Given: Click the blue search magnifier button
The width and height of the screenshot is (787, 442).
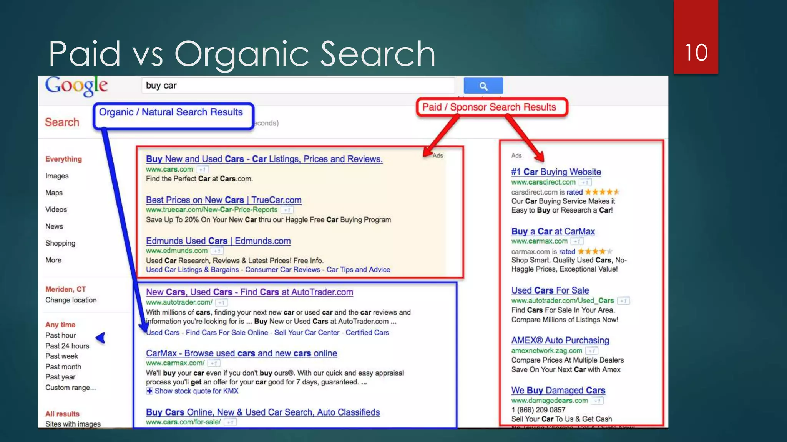Looking at the screenshot, I should click(483, 86).
